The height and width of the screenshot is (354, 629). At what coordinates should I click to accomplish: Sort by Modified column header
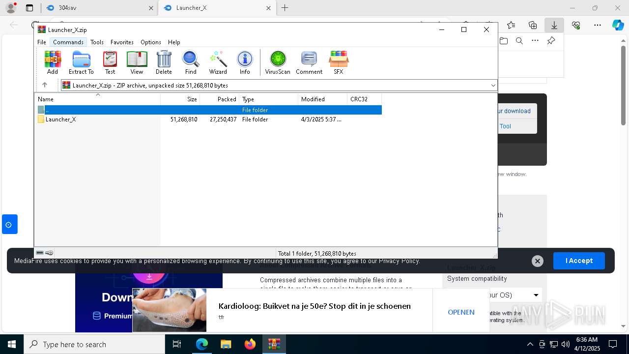(x=323, y=99)
